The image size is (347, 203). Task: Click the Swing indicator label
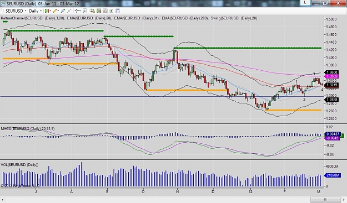[234, 18]
